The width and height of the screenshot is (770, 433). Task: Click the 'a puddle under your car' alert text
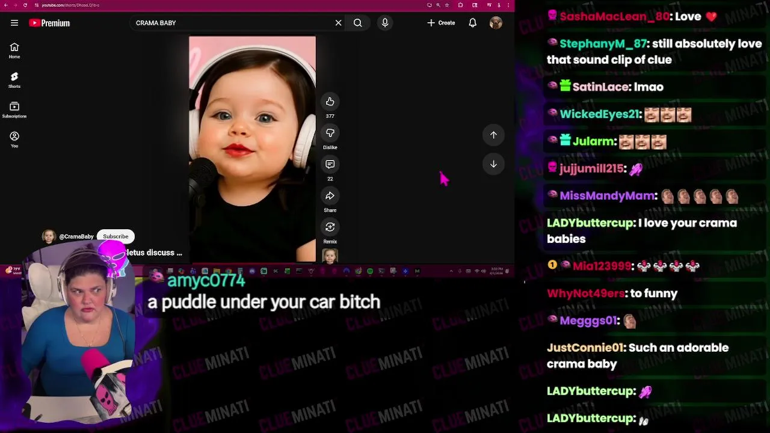[x=263, y=302]
